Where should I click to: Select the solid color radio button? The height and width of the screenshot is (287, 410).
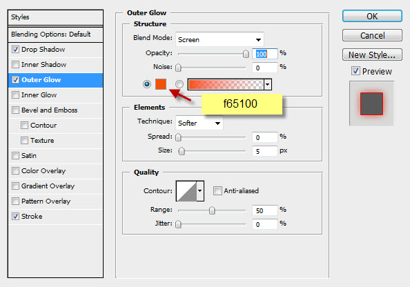147,84
